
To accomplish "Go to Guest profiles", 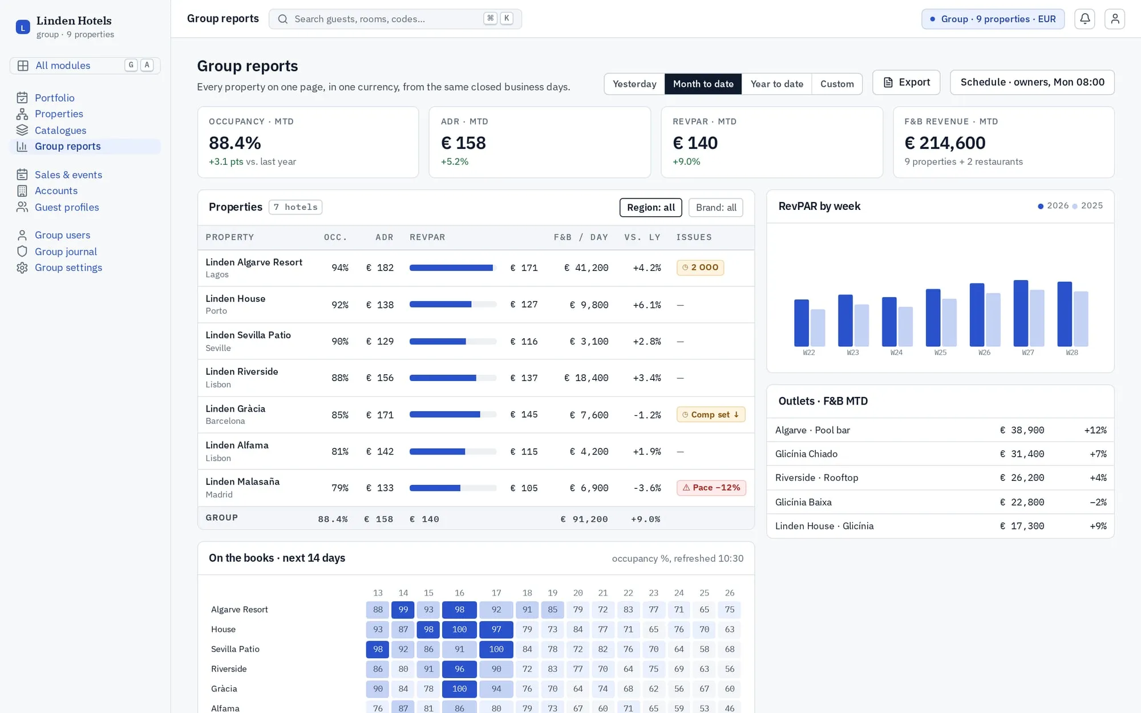I will pyautogui.click(x=85, y=207).
